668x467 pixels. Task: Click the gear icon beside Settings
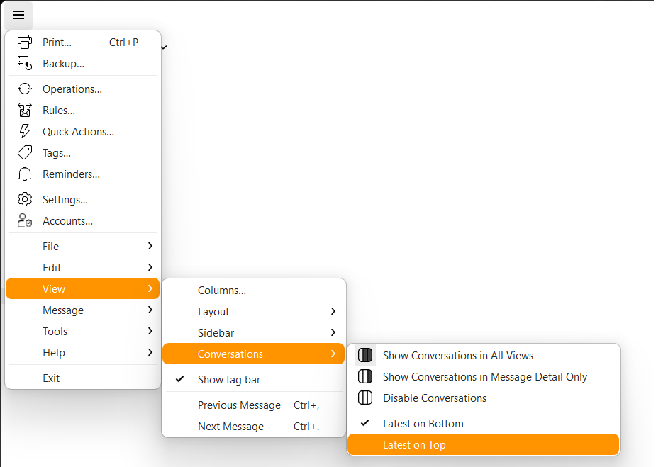click(x=25, y=200)
